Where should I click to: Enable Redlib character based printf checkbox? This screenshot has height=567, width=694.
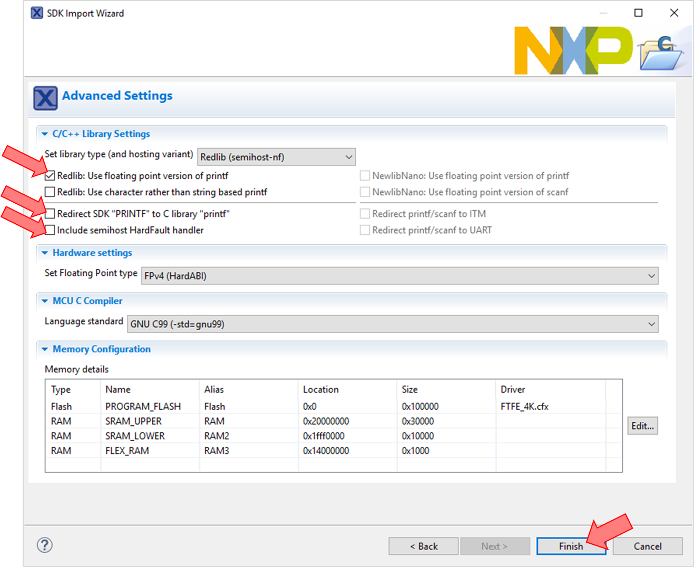click(x=50, y=192)
